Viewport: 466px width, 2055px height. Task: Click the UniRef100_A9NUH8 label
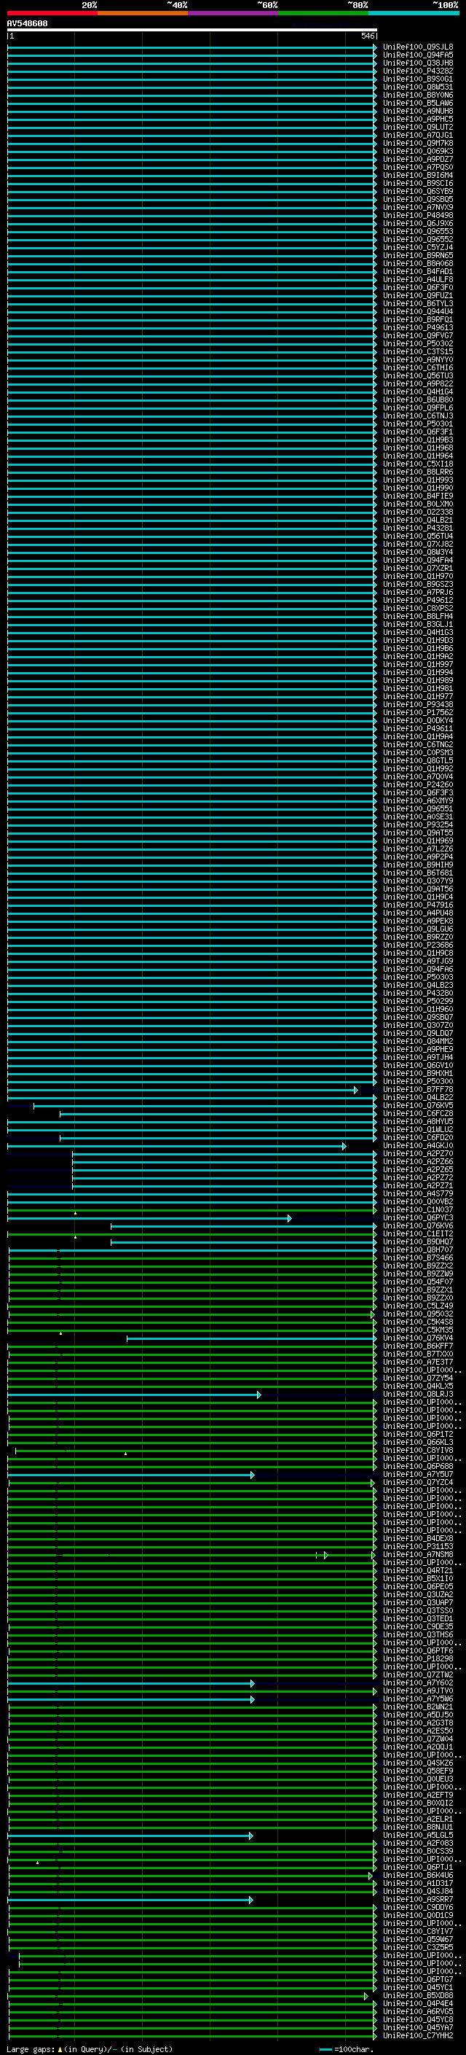coord(417,111)
